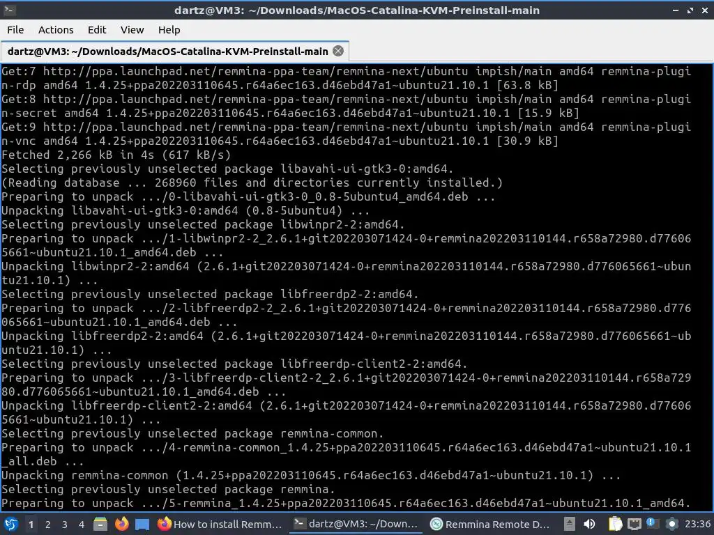Close the dartz@VM3 terminal tab
The height and width of the screenshot is (535, 714).
click(x=338, y=51)
